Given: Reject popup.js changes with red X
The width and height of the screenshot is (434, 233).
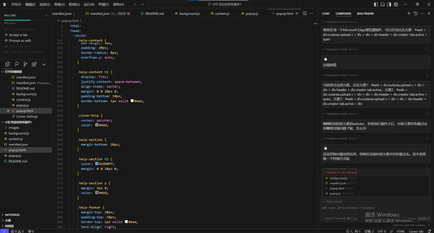Looking at the screenshot, I should click(352, 193).
